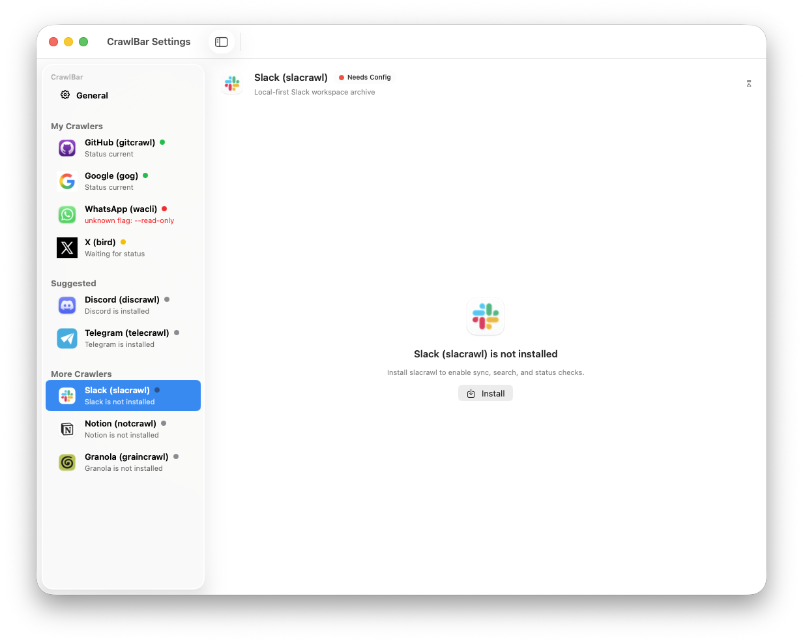This screenshot has height=643, width=803.
Task: Click the gray status dot beside Granola
Action: [x=176, y=456]
